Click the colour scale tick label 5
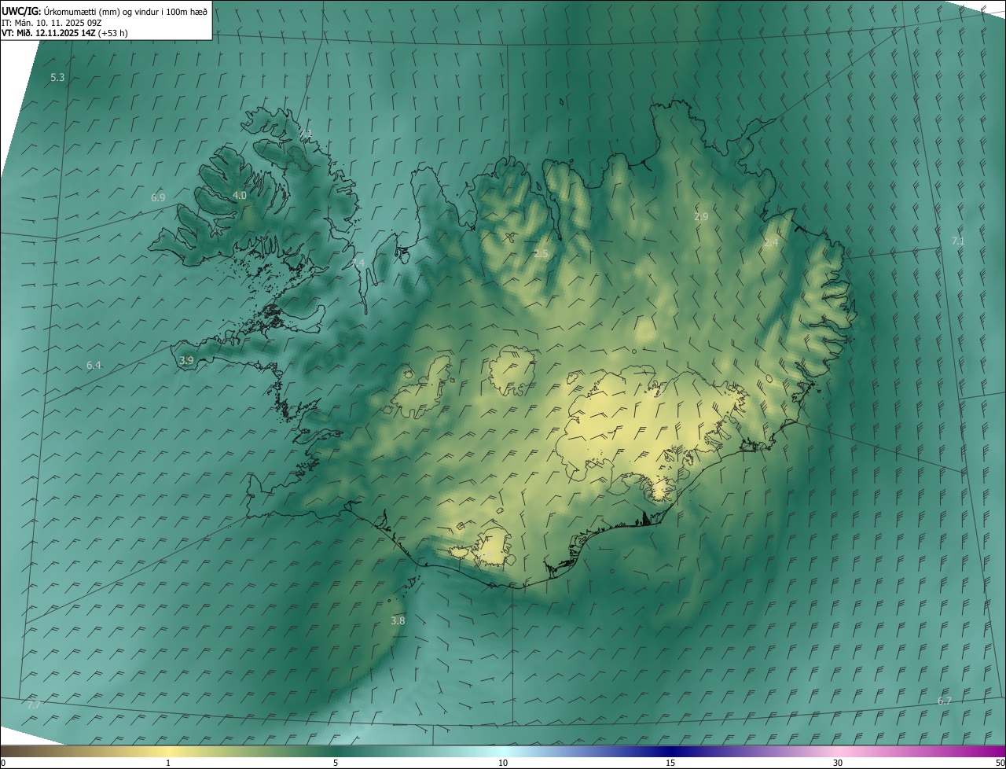 coord(336,763)
